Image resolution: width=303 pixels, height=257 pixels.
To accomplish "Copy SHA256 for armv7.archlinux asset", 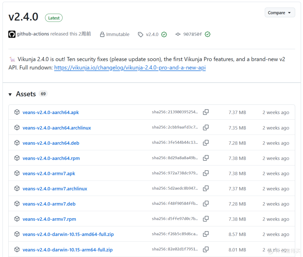I will pos(206,188).
